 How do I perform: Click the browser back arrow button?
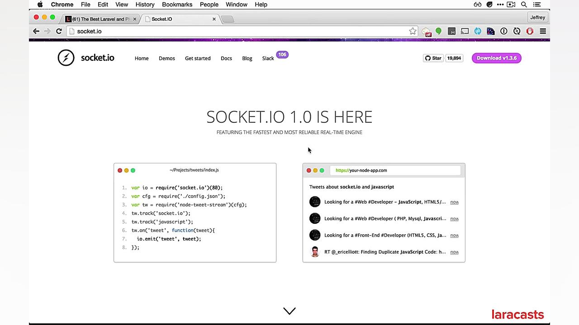click(x=36, y=31)
